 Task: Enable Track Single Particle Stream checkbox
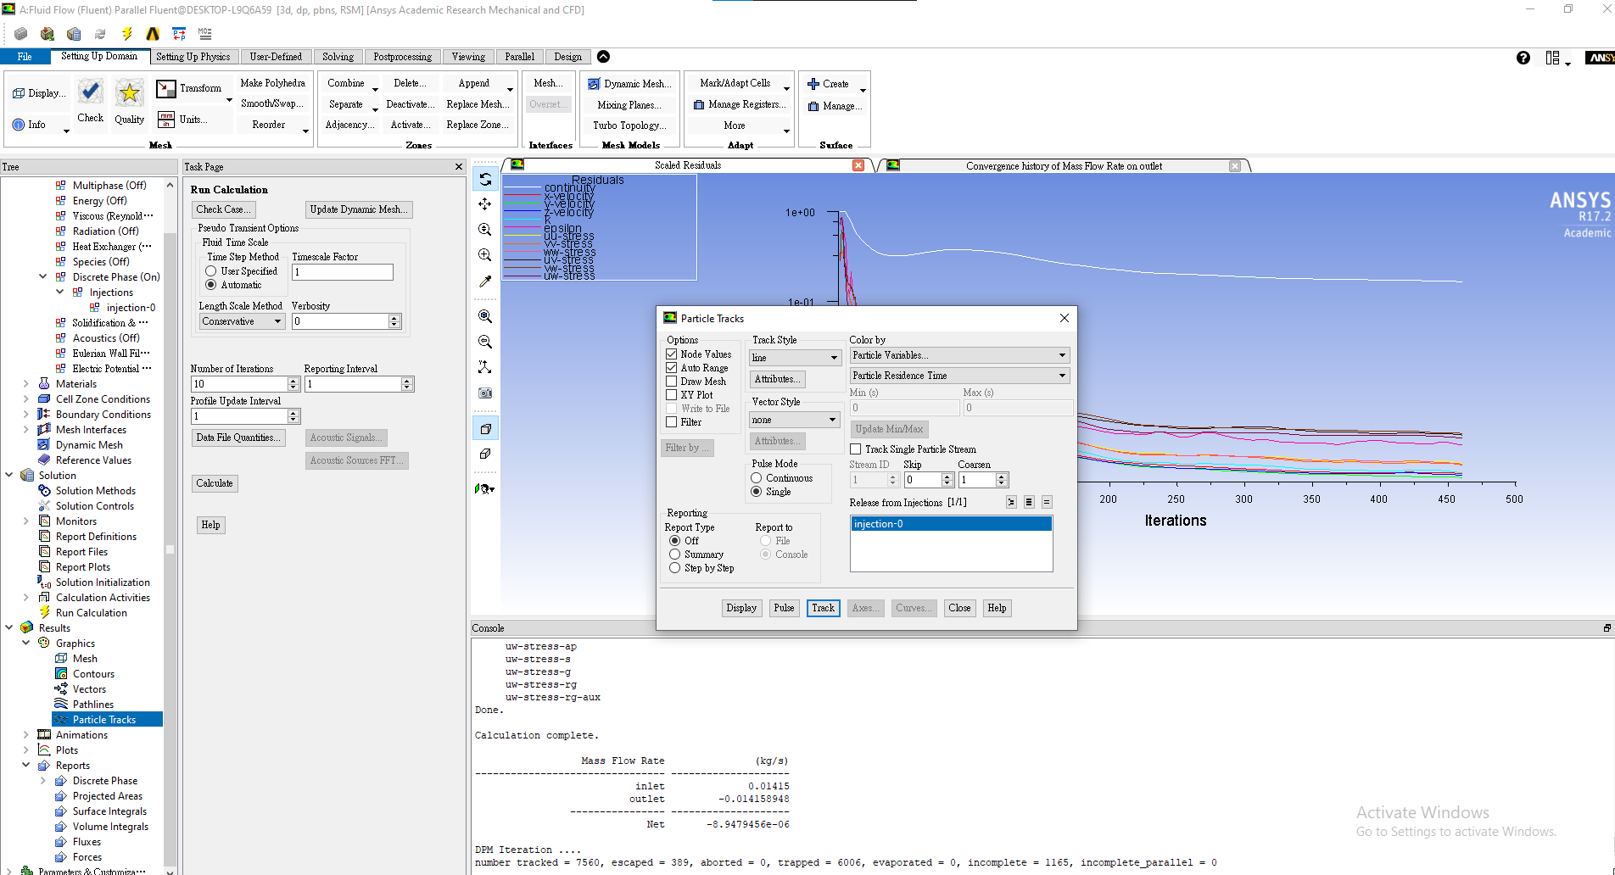856,449
